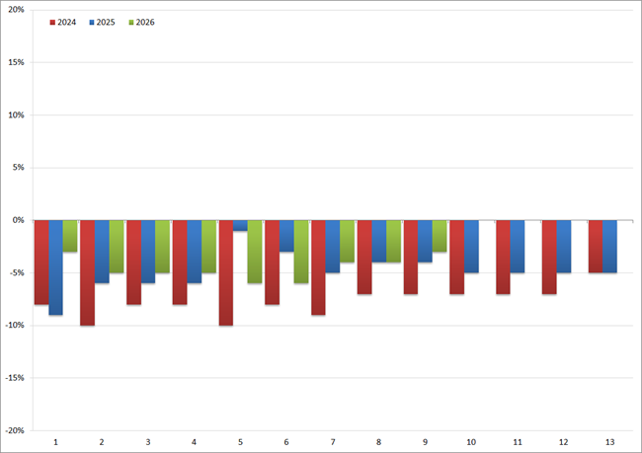The width and height of the screenshot is (642, 453).
Task: Select the green 2026 bar in period 3
Action: 163,247
